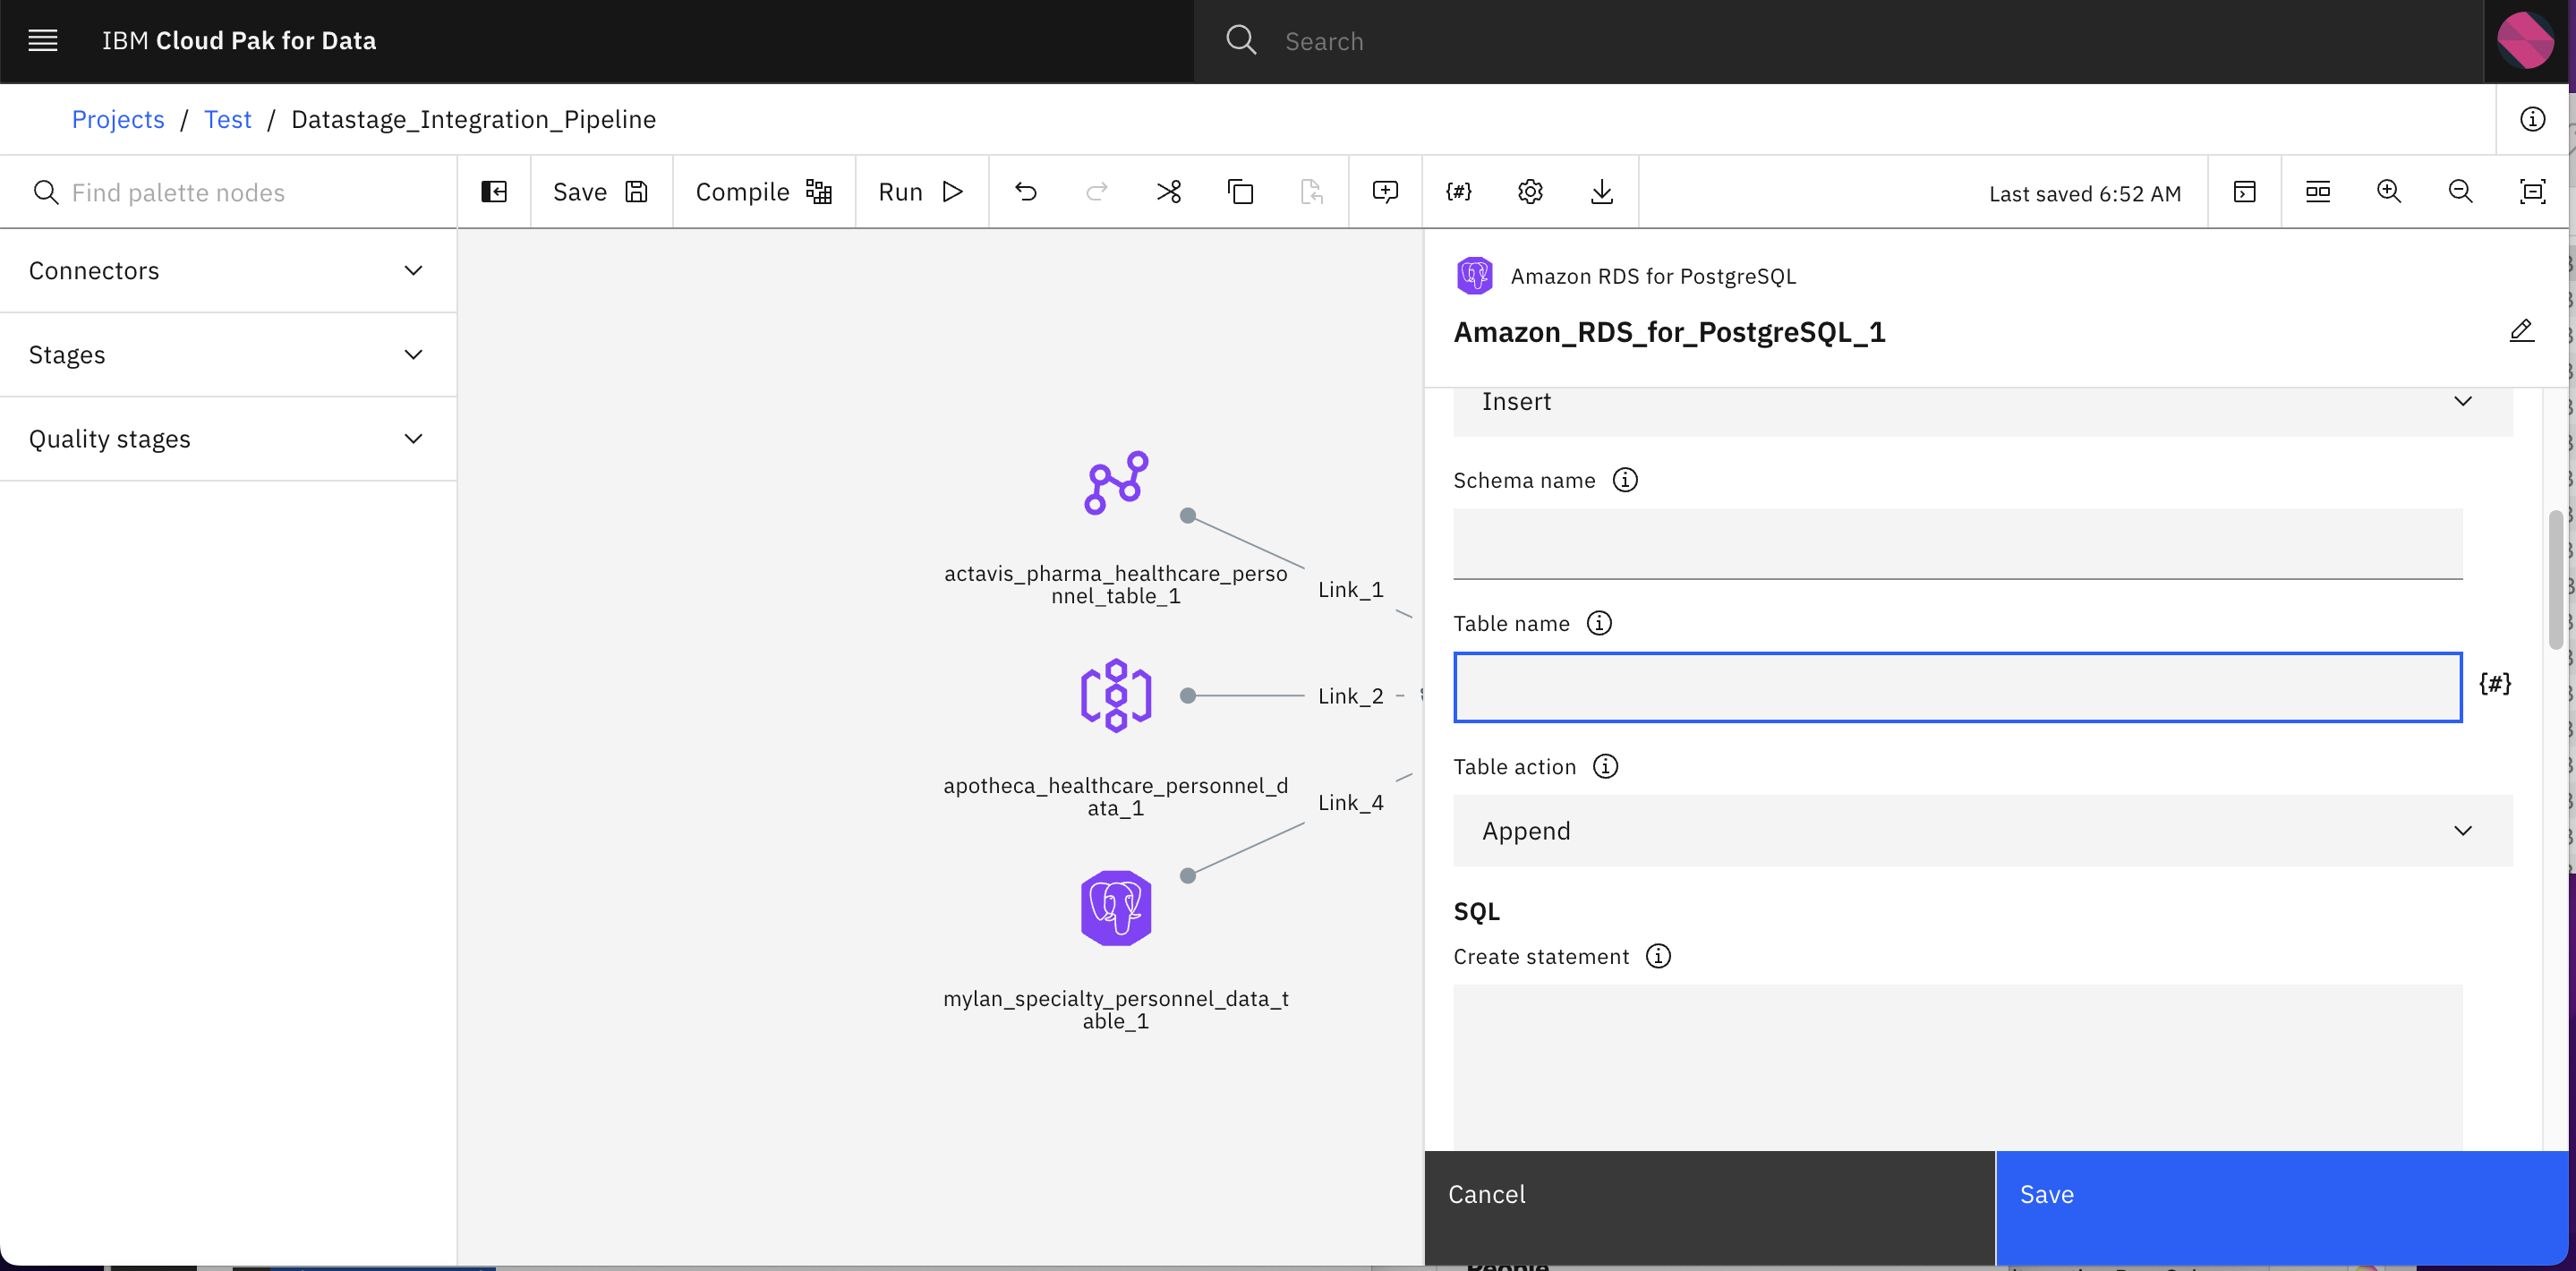
Task: Edit the stage name pencil icon
Action: 2521,331
